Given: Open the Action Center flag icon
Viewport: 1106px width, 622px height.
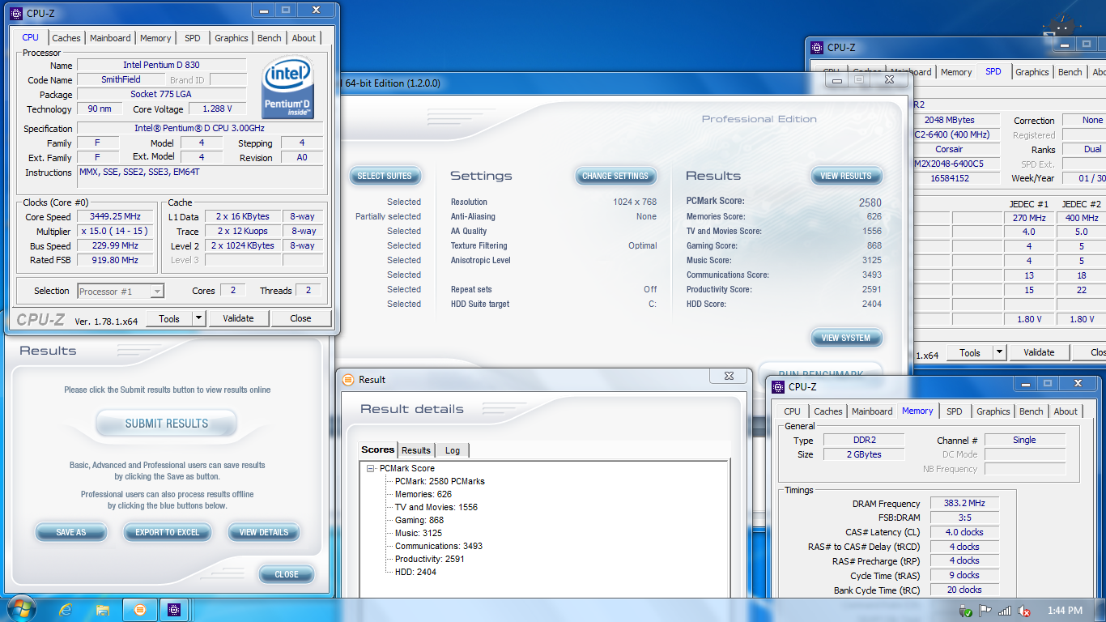Looking at the screenshot, I should (985, 611).
